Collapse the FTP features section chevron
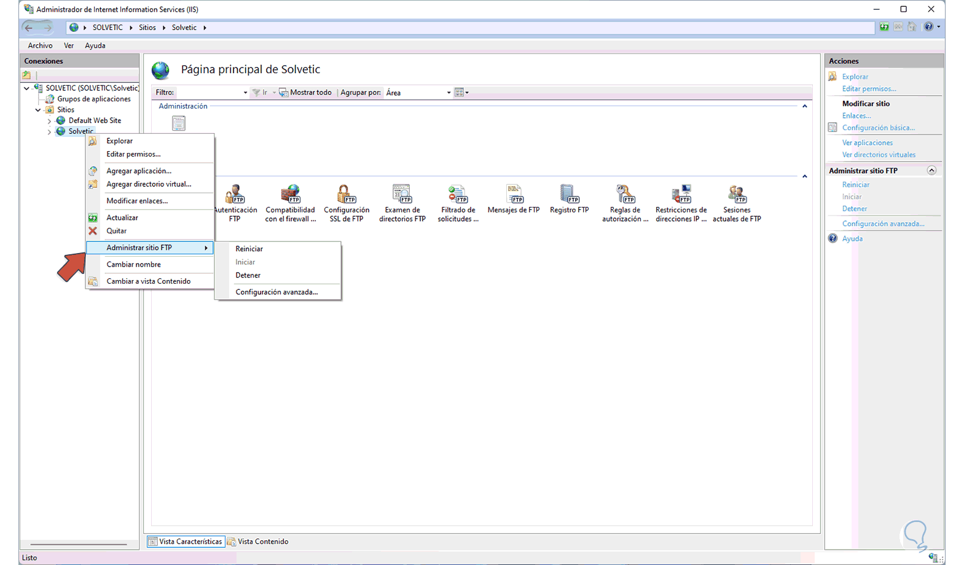The width and height of the screenshot is (964, 565). click(805, 176)
